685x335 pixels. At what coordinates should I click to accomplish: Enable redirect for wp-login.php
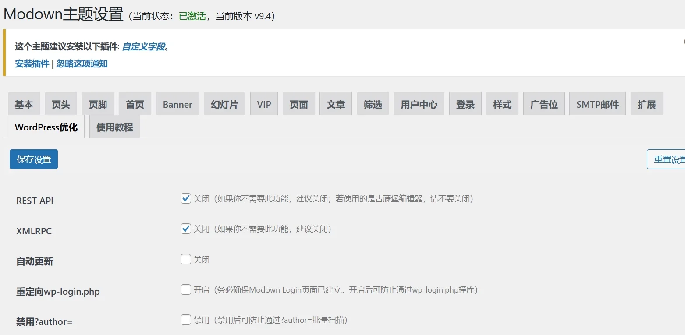pos(185,289)
